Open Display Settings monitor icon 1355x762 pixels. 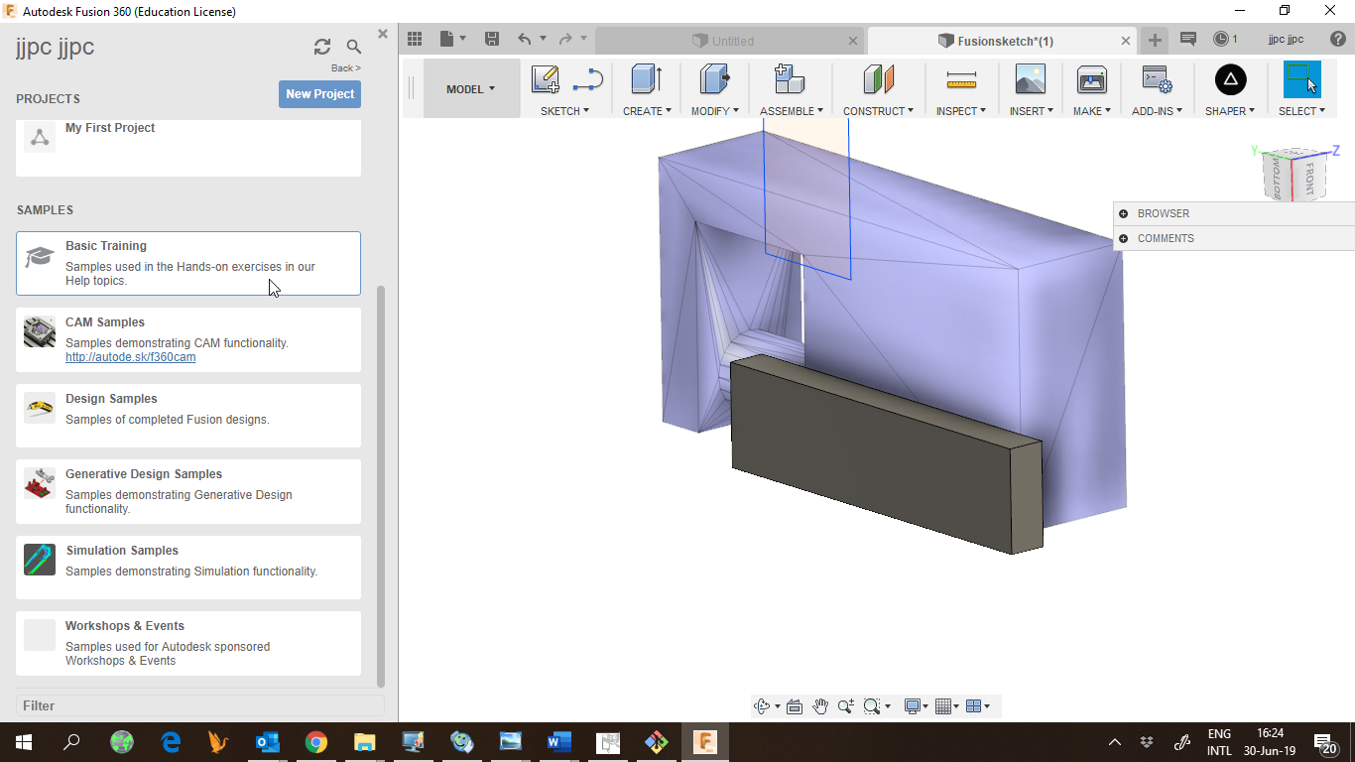tap(913, 706)
